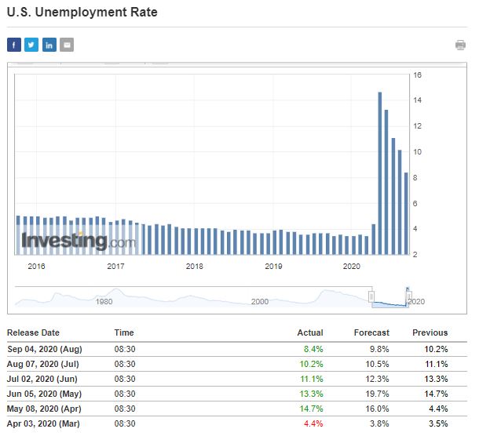Click 2017 x-axis label
This screenshot has height=436, width=479.
click(115, 267)
